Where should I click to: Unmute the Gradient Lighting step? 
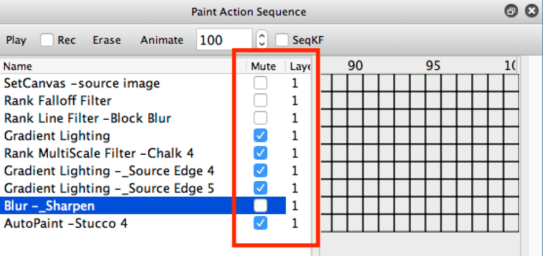tap(260, 136)
